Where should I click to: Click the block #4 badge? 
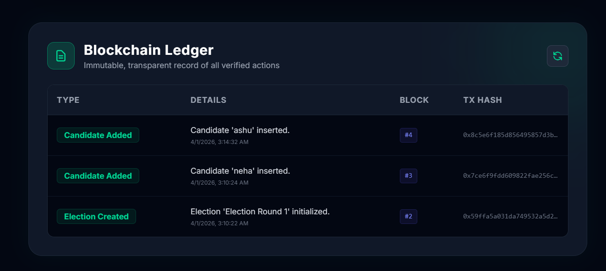[408, 135]
